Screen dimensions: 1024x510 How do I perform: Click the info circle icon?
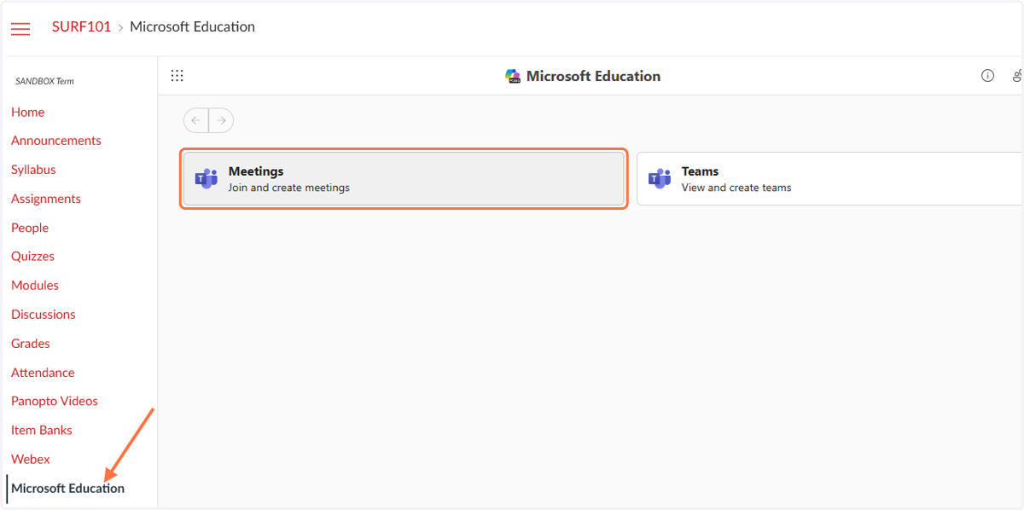[x=987, y=76]
